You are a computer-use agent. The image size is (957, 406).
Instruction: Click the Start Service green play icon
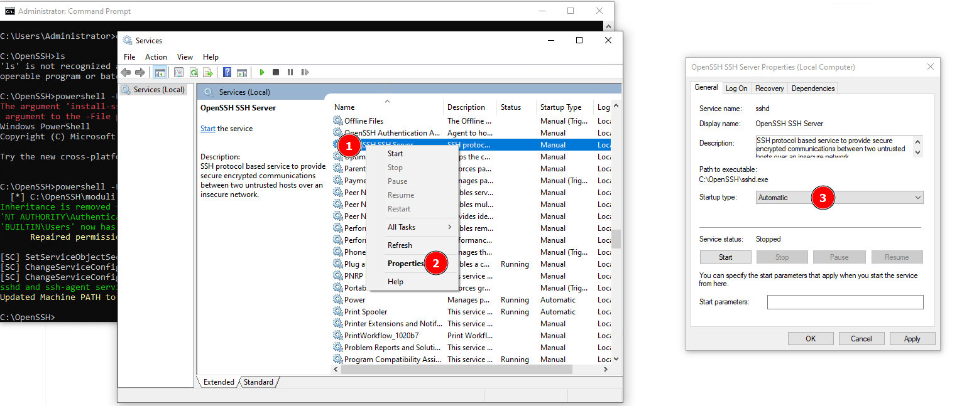pyautogui.click(x=262, y=72)
